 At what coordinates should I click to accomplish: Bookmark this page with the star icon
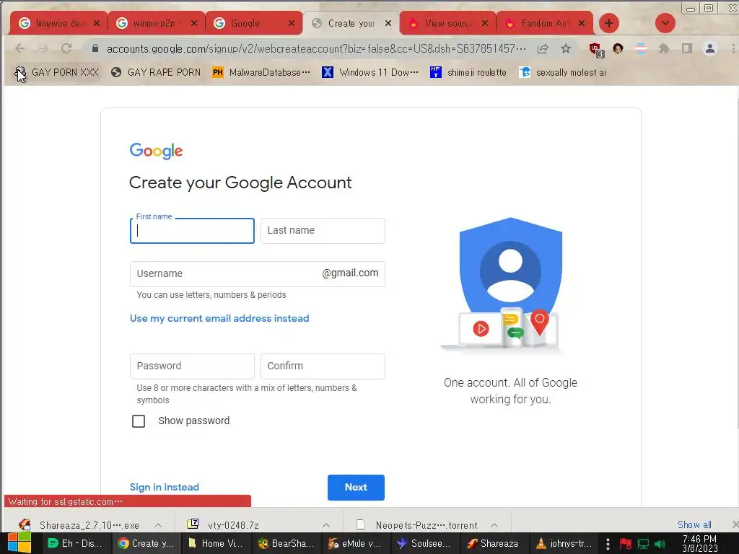click(566, 48)
